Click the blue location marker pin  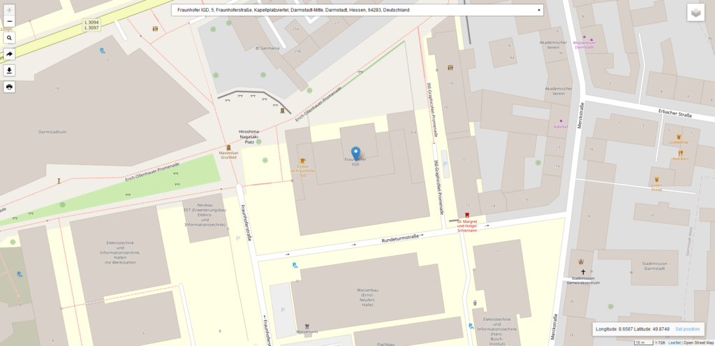click(355, 153)
